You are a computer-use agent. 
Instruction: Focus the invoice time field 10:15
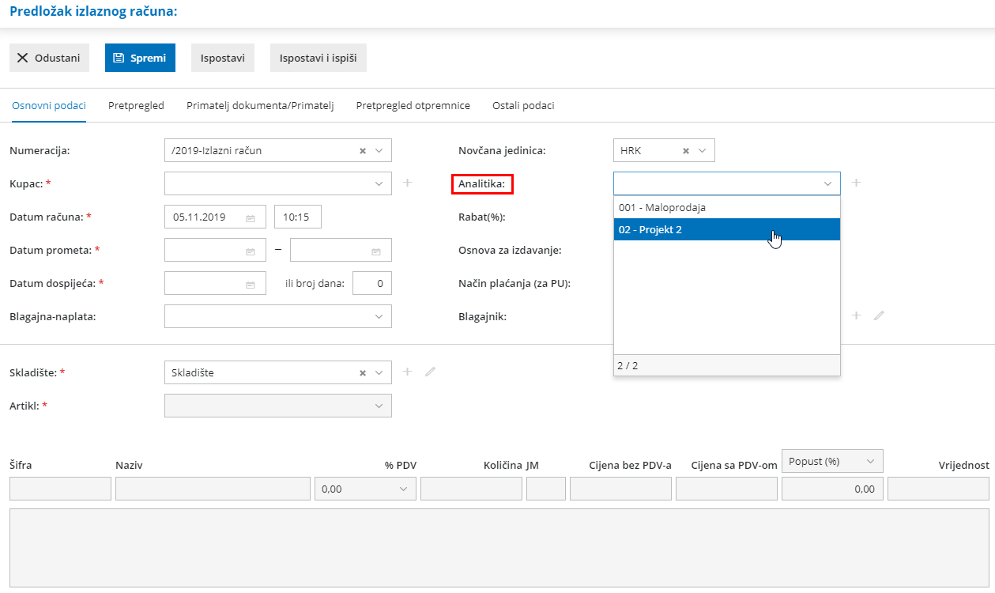(298, 217)
